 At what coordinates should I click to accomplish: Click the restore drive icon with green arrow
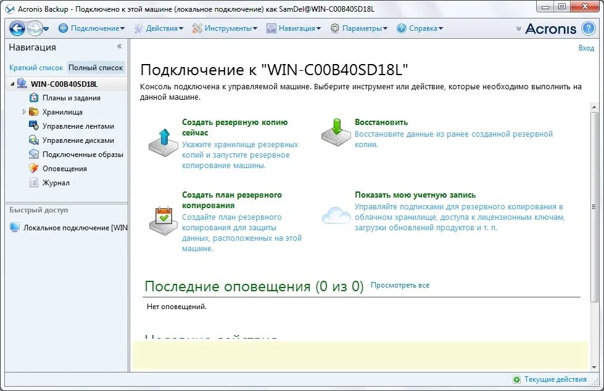[x=336, y=132]
